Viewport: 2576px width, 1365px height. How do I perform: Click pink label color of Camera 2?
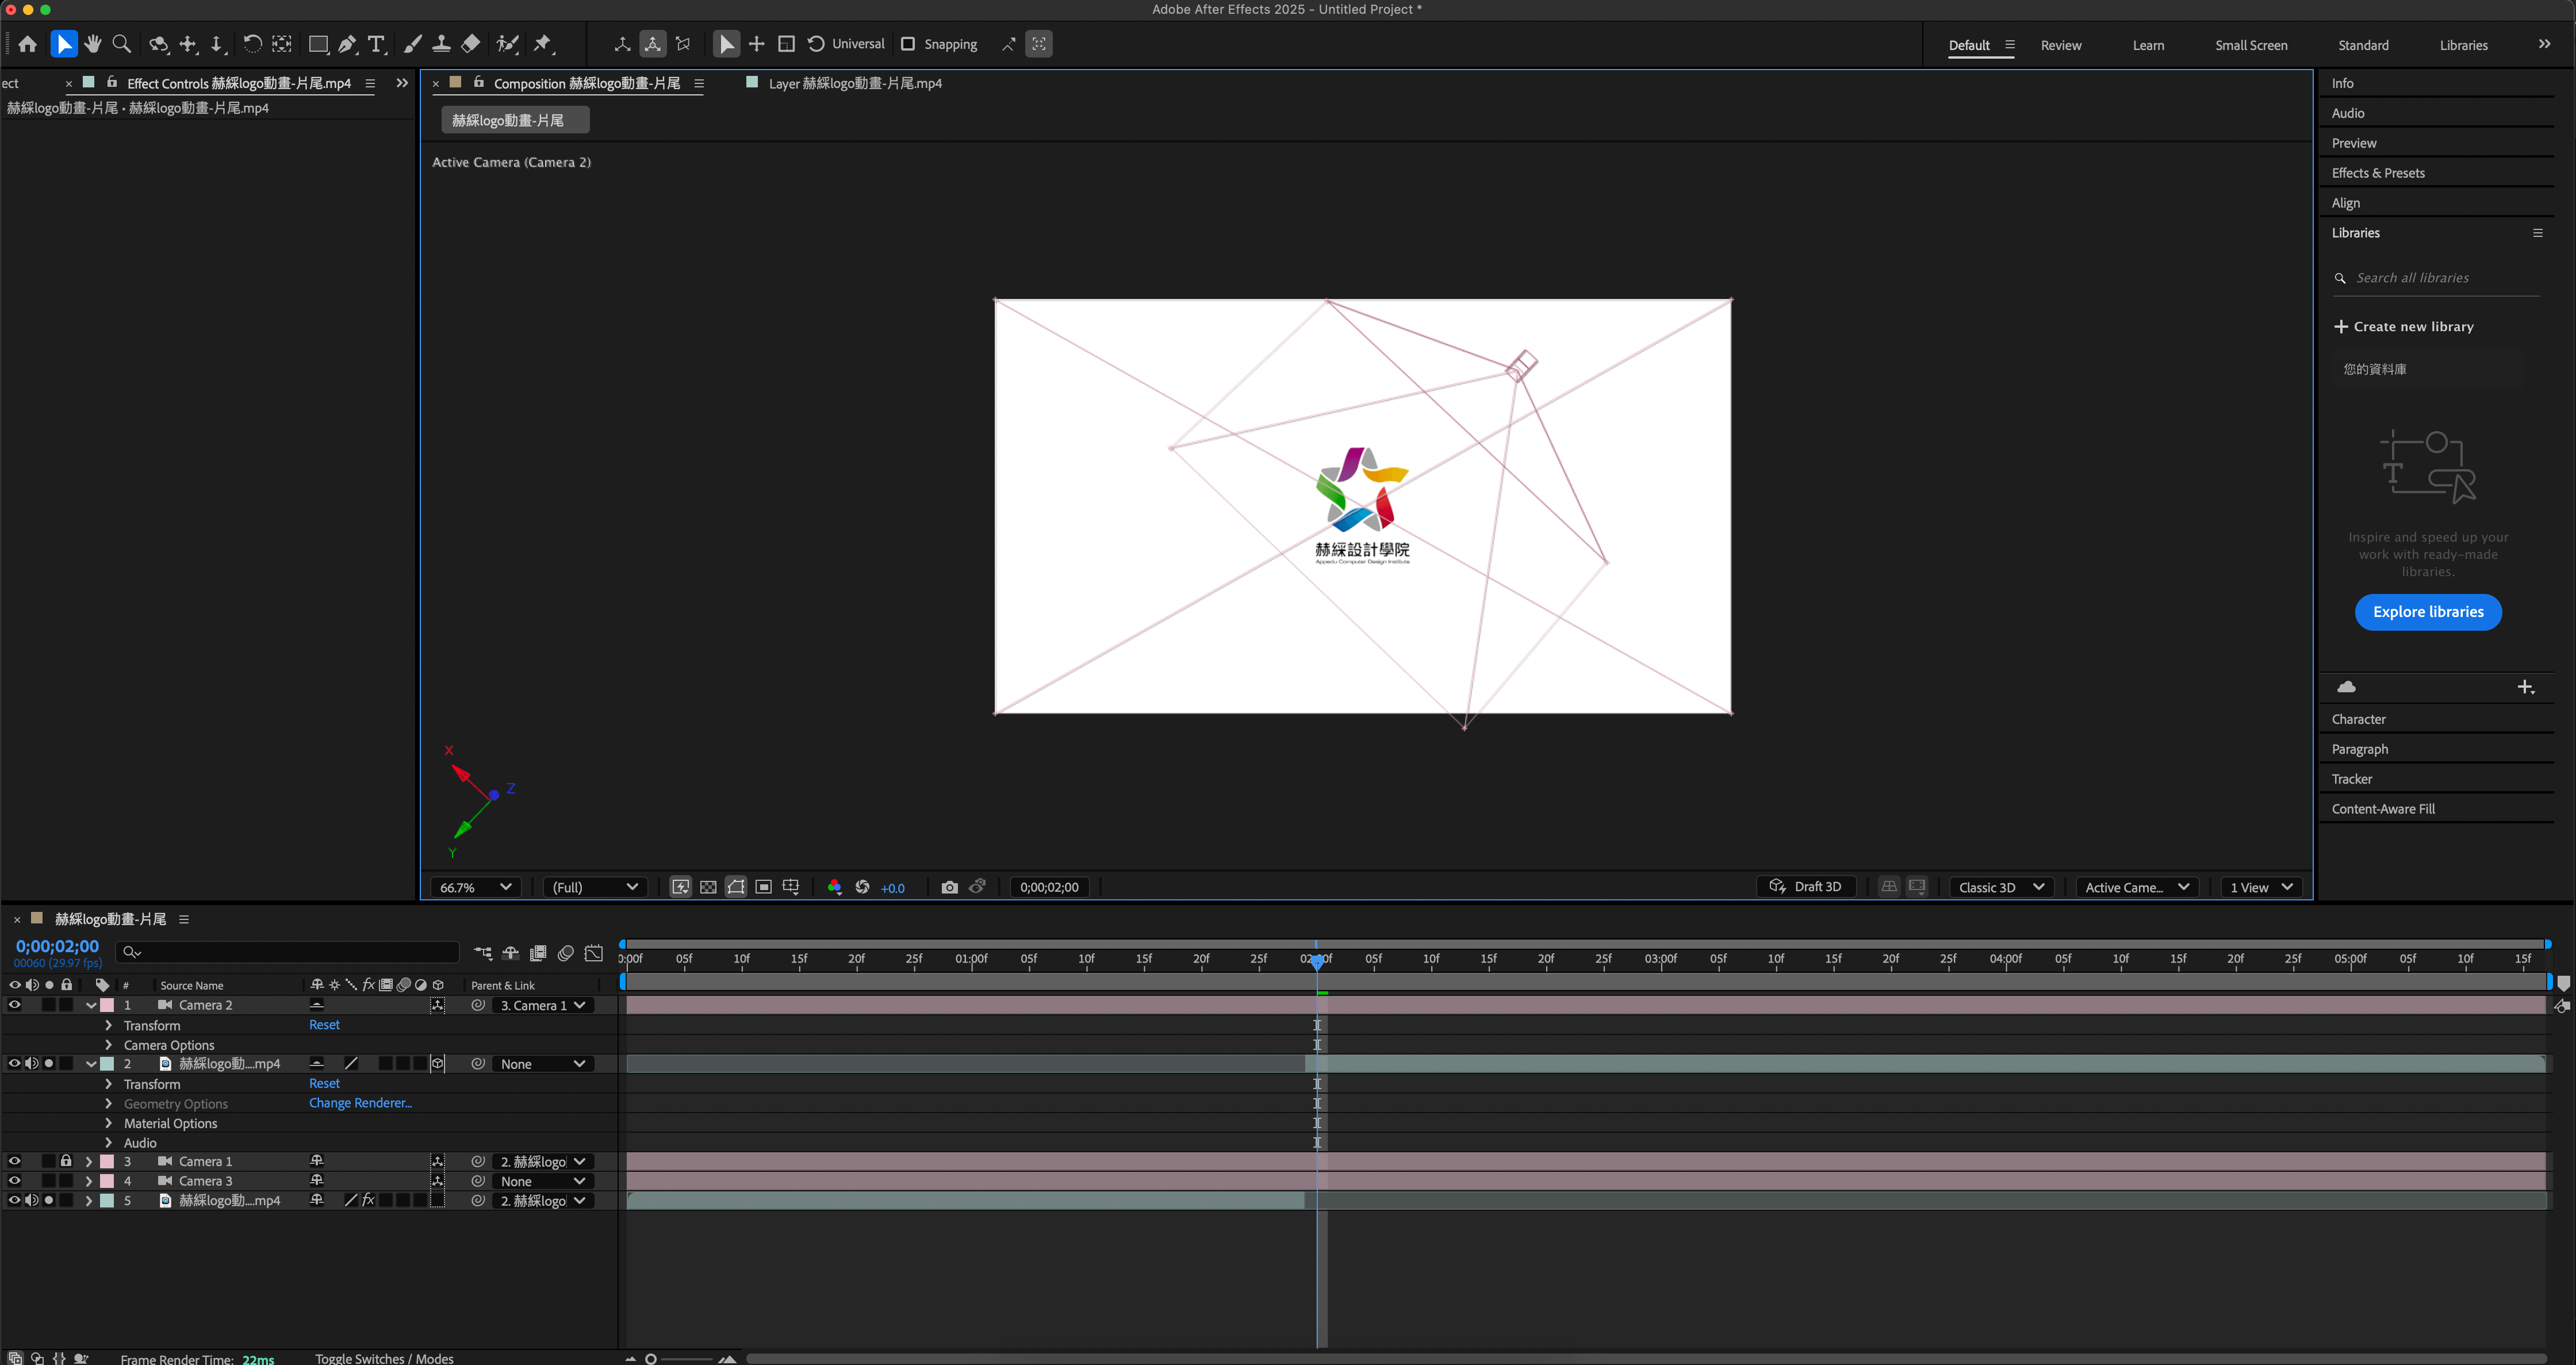107,1005
